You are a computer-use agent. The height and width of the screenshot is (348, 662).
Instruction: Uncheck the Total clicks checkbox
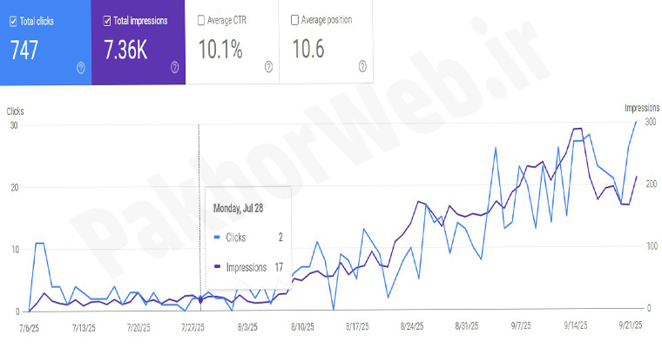(x=13, y=20)
